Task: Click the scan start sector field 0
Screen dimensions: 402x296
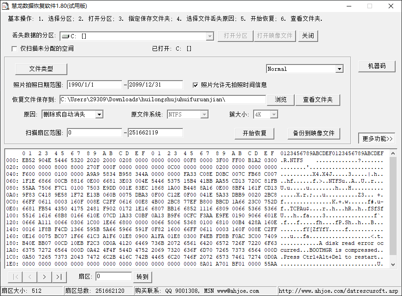Action: point(95,133)
